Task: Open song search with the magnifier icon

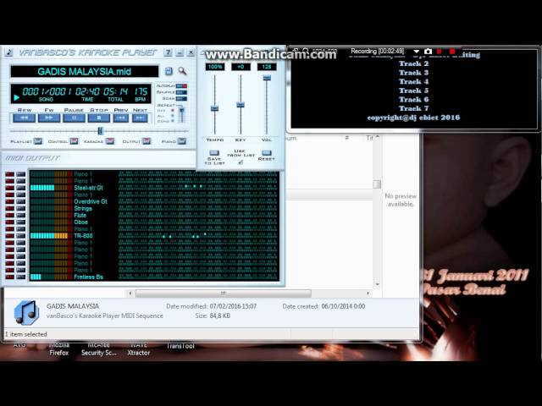Action: (182, 71)
